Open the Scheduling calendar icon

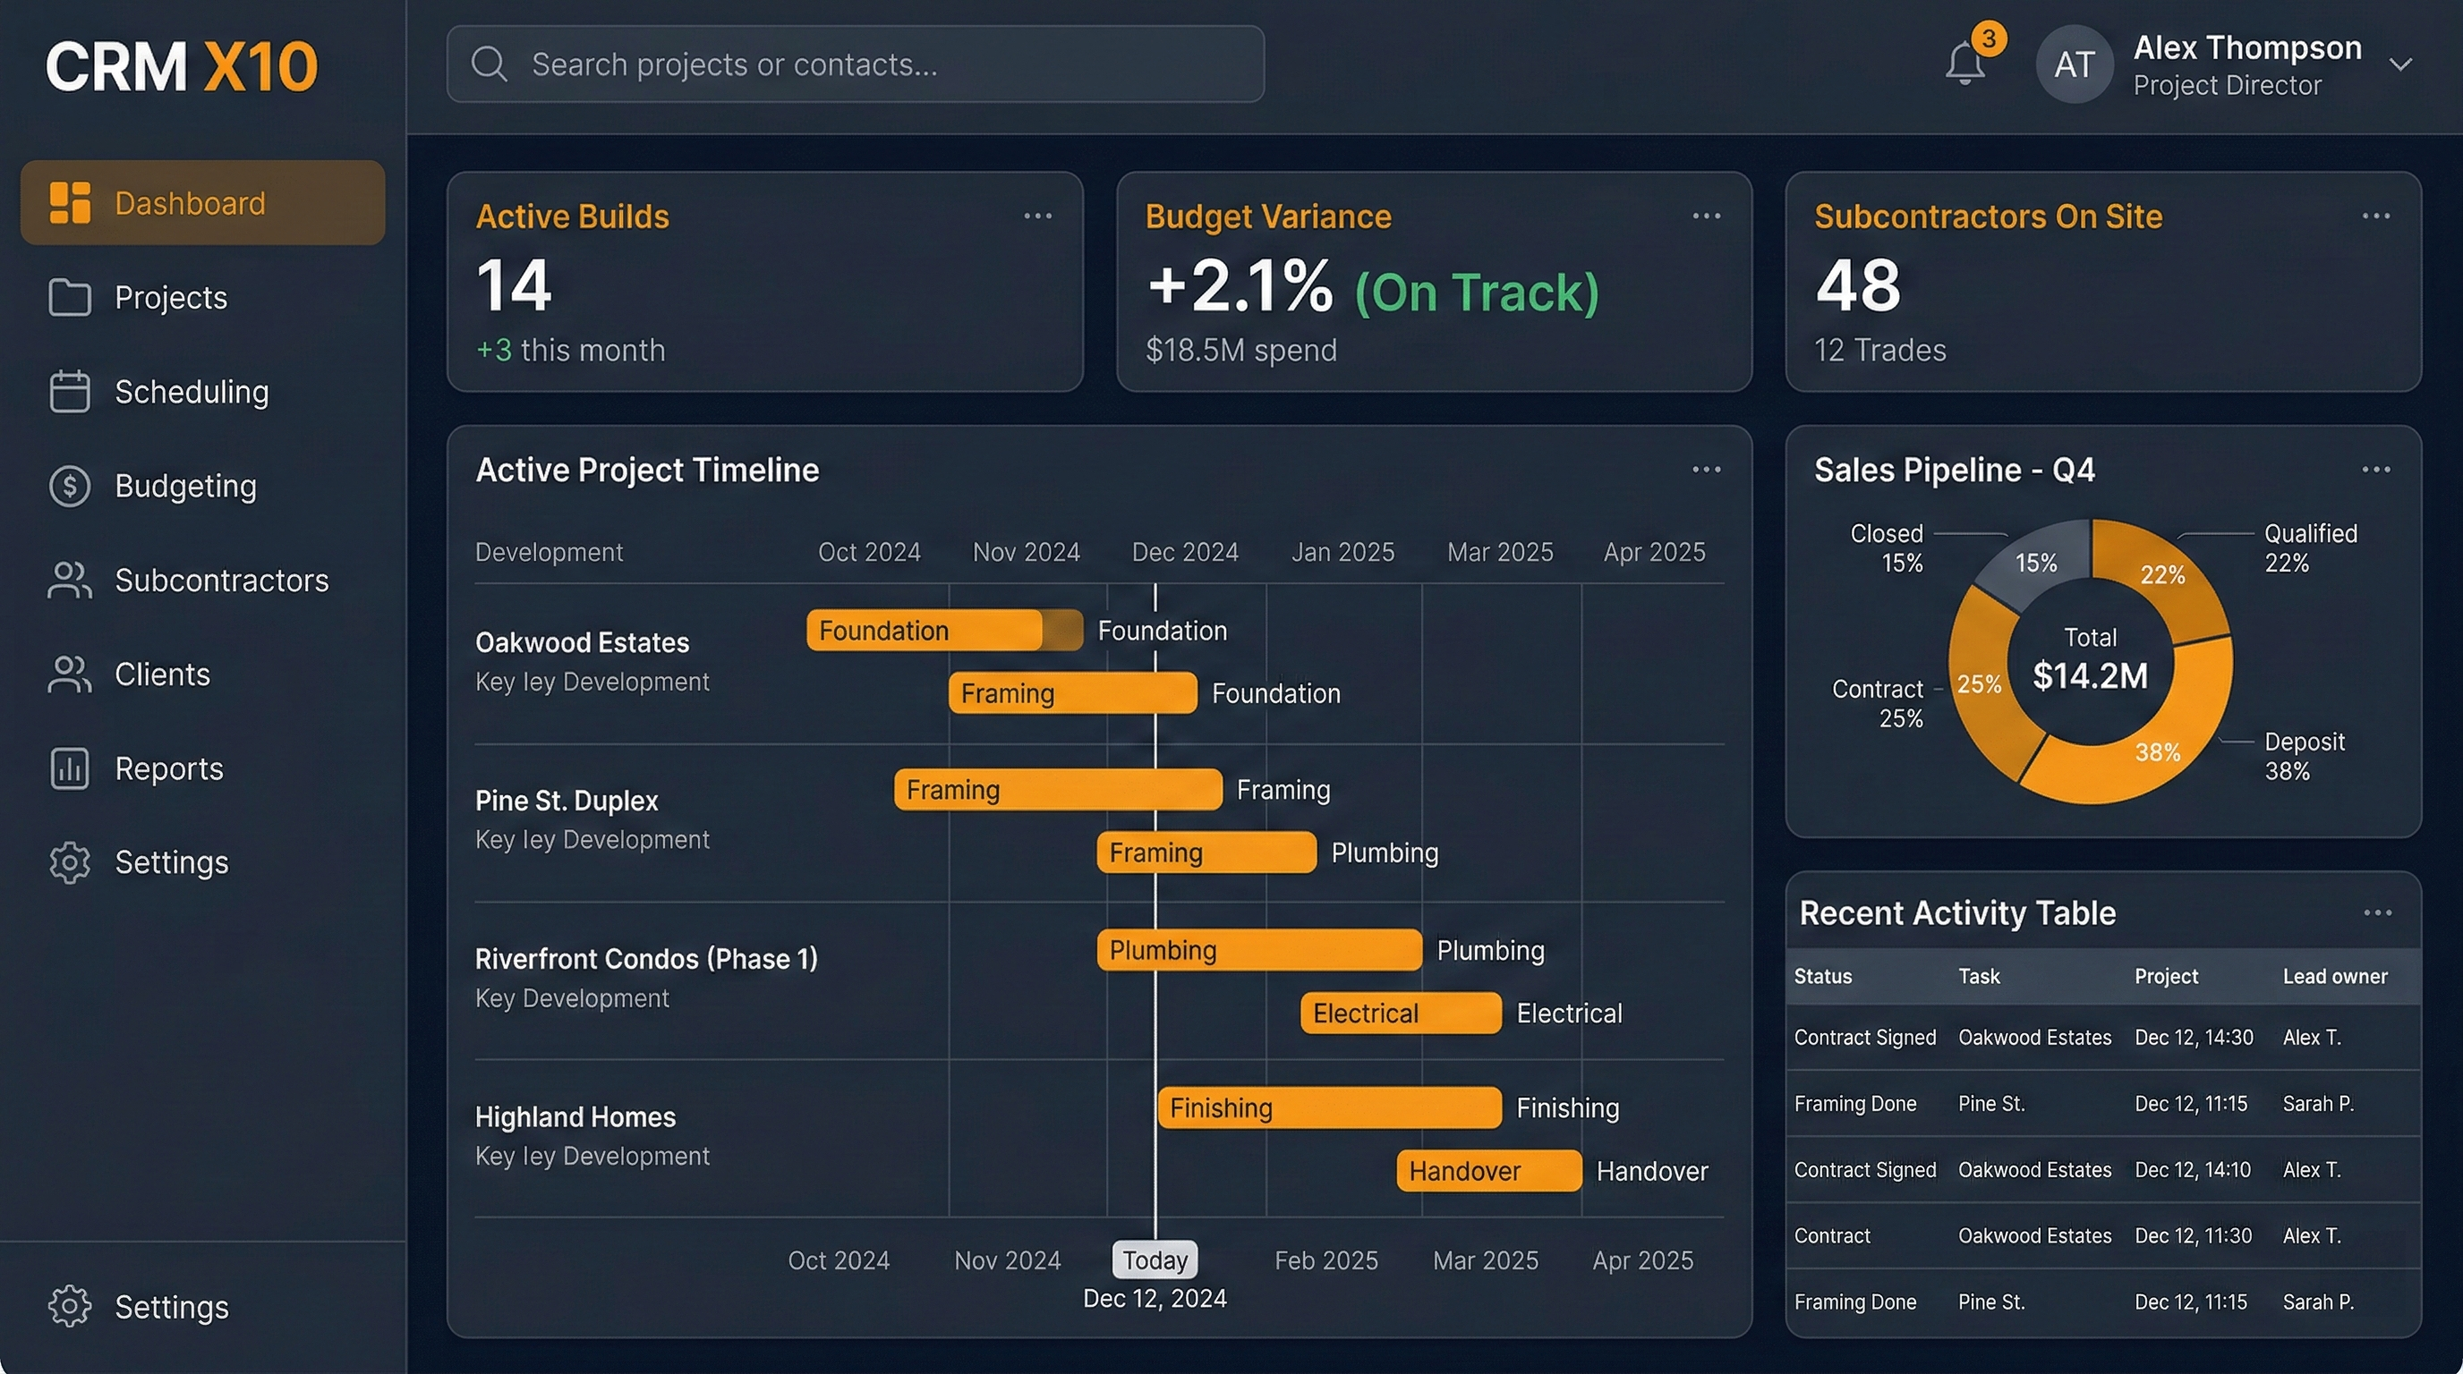[68, 392]
